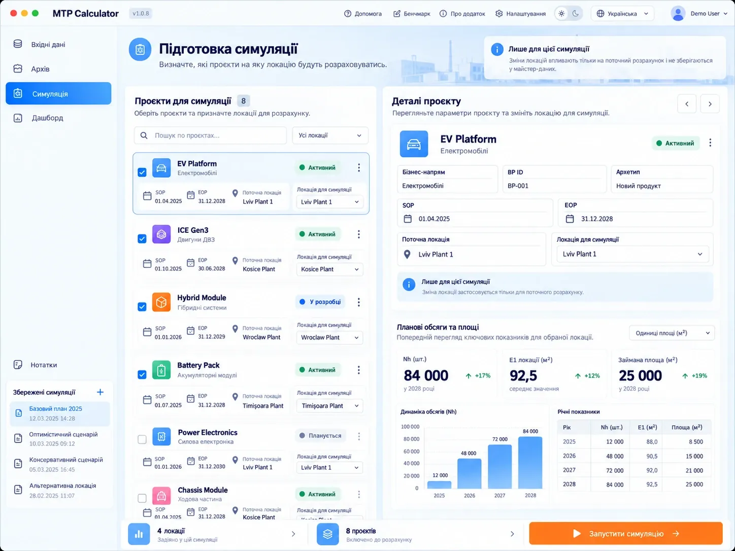Image resolution: width=735 pixels, height=551 pixels.
Task: Open Вхідні дані in sidebar
Action: coord(58,44)
